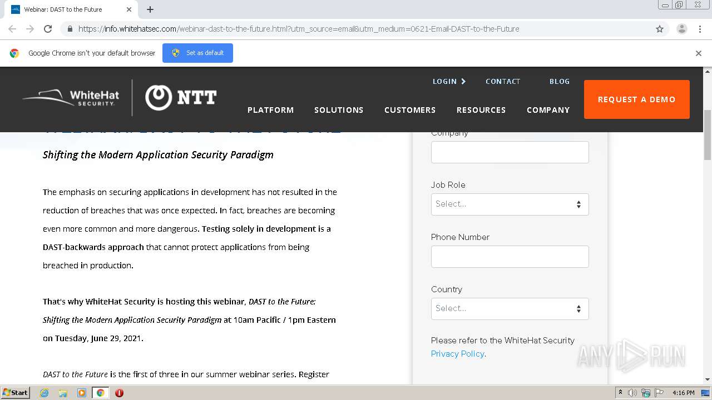This screenshot has height=400, width=712.
Task: Open a new tab with plus icon
Action: tap(150, 9)
